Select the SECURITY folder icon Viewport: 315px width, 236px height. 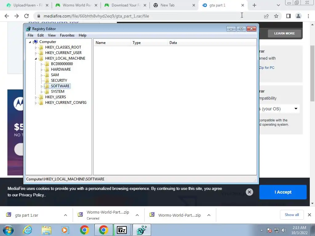[x=47, y=80]
